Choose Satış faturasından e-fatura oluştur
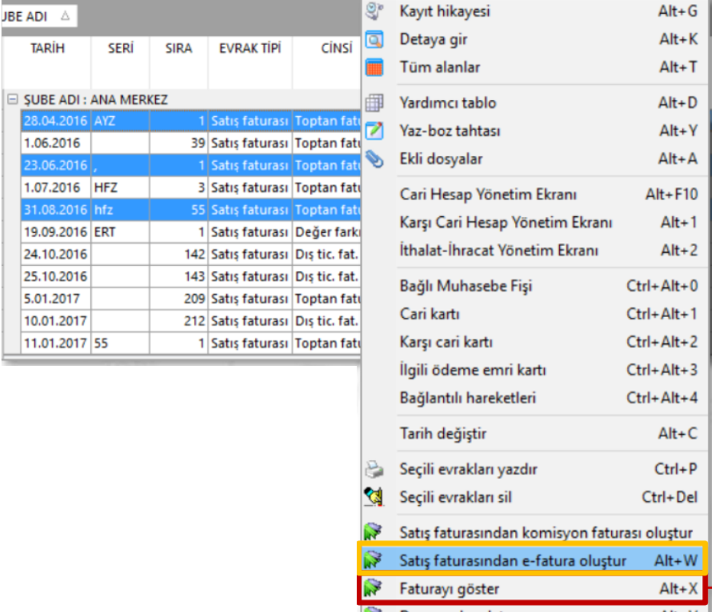The height and width of the screenshot is (612, 712). pyautogui.click(x=513, y=561)
